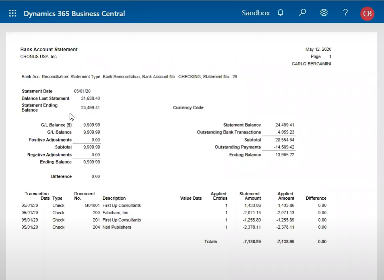This screenshot has width=384, height=280.
Task: Select document number G04001
Action: click(x=91, y=205)
